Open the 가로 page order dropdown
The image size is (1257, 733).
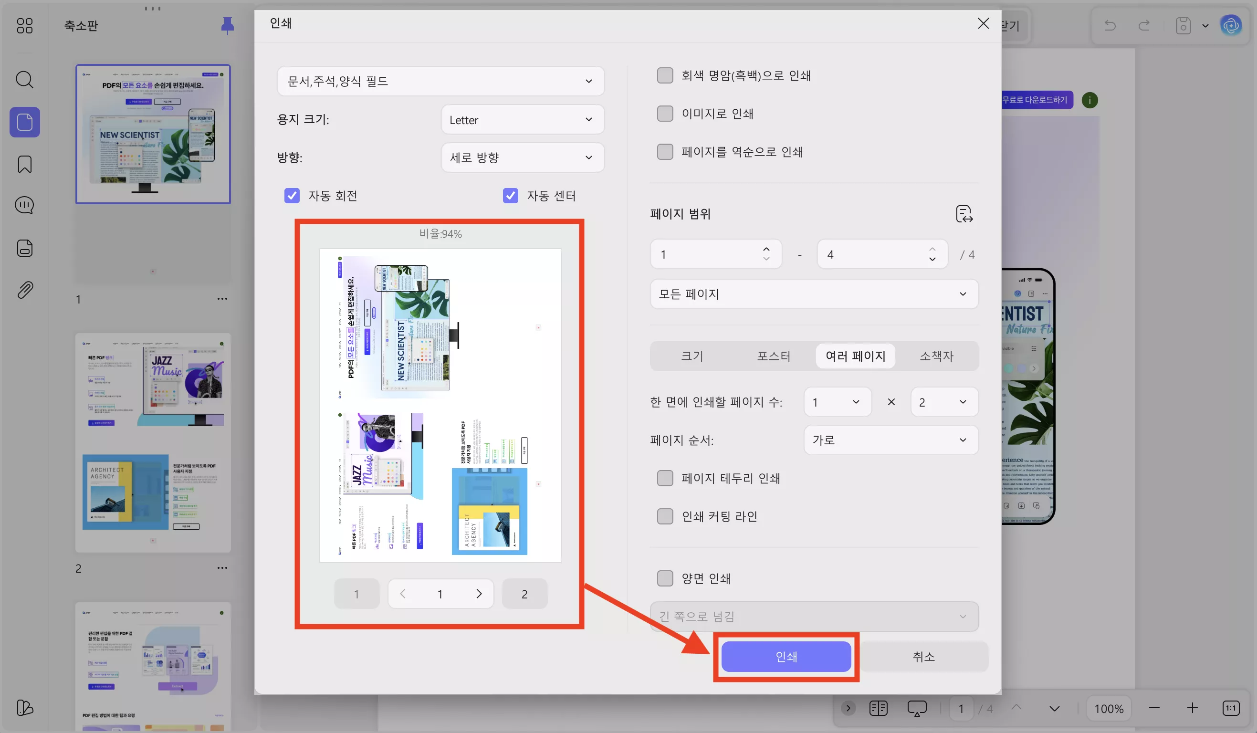click(891, 440)
